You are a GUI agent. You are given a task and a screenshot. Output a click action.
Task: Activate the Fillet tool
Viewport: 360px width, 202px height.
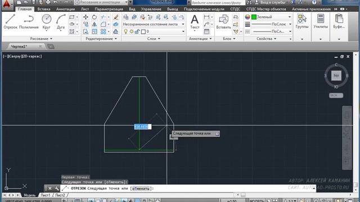click(103, 24)
